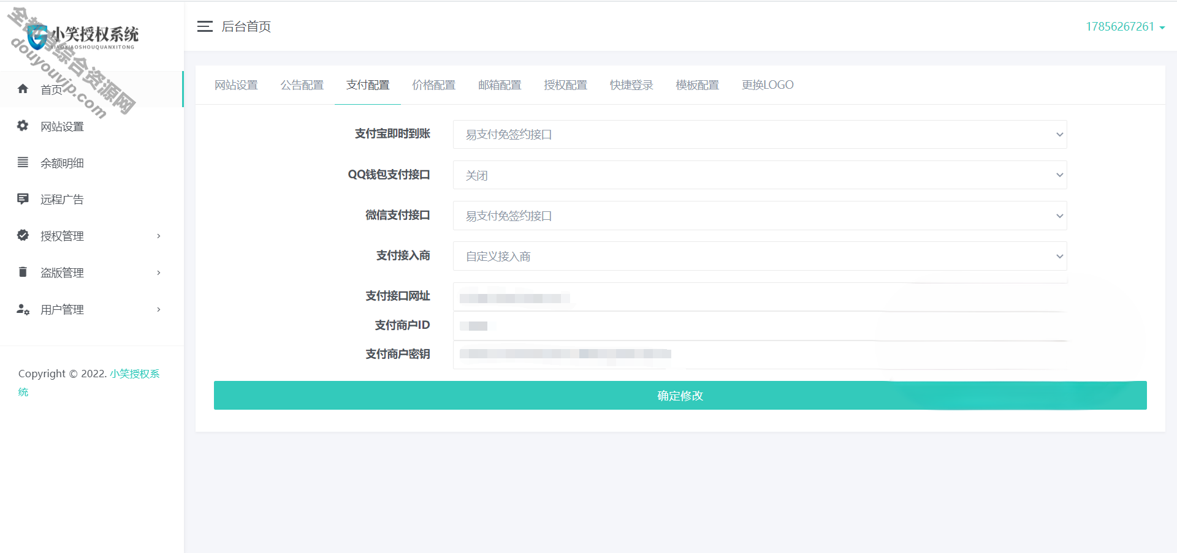This screenshot has width=1177, height=553.
Task: Click the home icon in sidebar
Action: [23, 89]
